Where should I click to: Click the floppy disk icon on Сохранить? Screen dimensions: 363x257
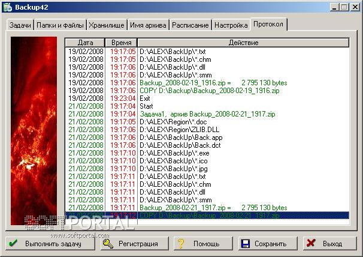point(246,244)
